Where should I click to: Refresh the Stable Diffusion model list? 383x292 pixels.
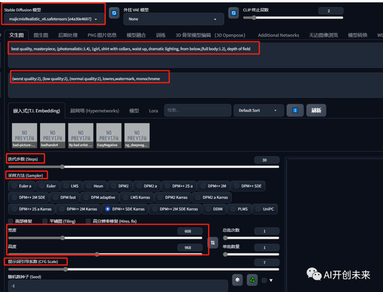pyautogui.click(x=114, y=13)
